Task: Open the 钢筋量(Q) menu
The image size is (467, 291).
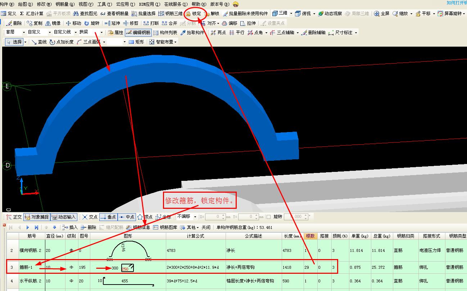Action: [x=65, y=4]
